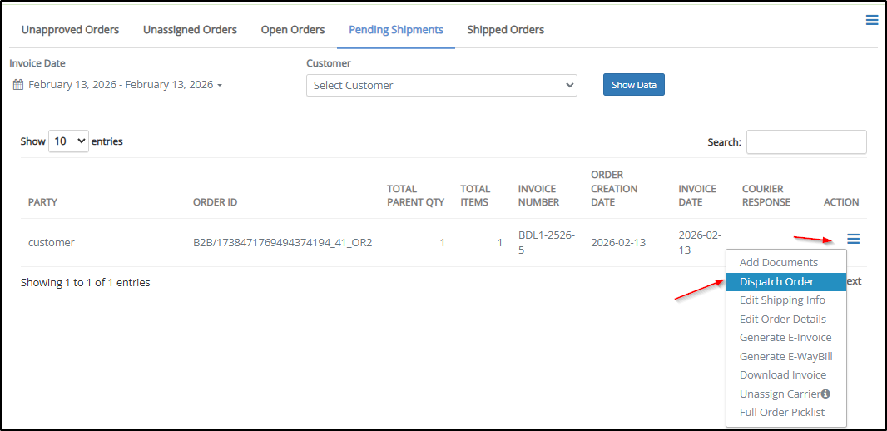Switch to the Unapproved Orders tab
Viewport: 887px width, 431px height.
[x=70, y=30]
